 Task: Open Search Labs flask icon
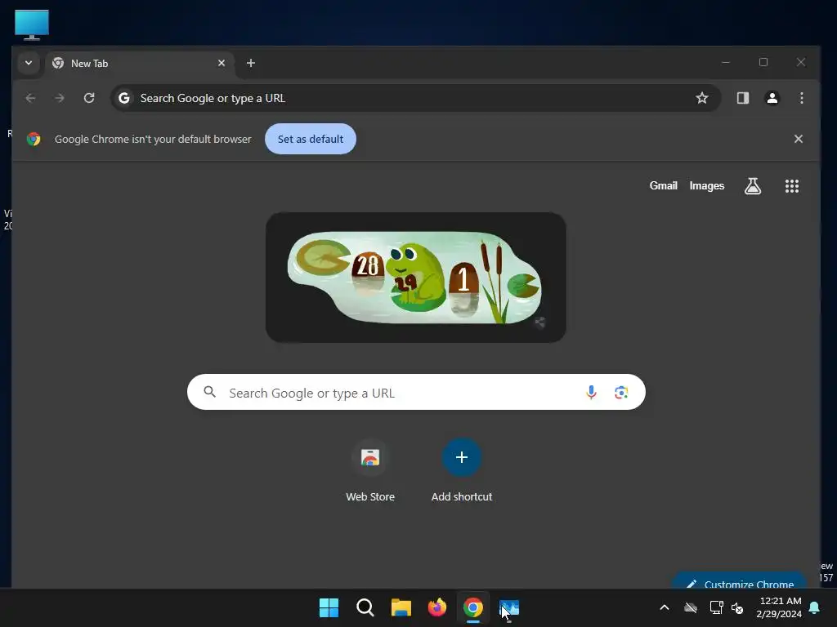pyautogui.click(x=753, y=186)
